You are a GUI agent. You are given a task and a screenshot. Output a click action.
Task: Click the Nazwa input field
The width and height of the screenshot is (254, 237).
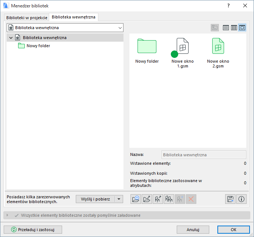tap(204, 155)
